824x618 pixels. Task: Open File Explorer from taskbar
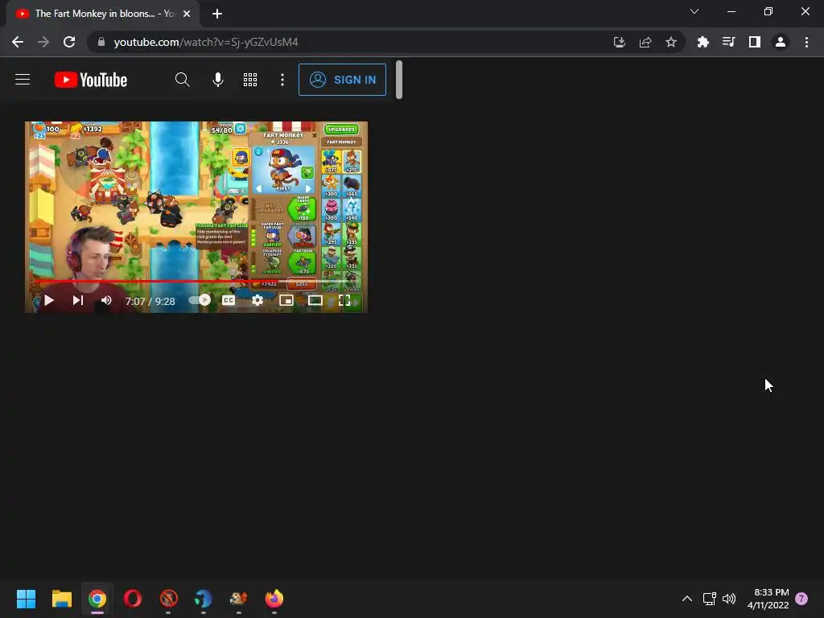61,599
